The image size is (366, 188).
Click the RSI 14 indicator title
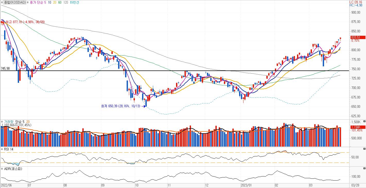[x=8, y=149]
